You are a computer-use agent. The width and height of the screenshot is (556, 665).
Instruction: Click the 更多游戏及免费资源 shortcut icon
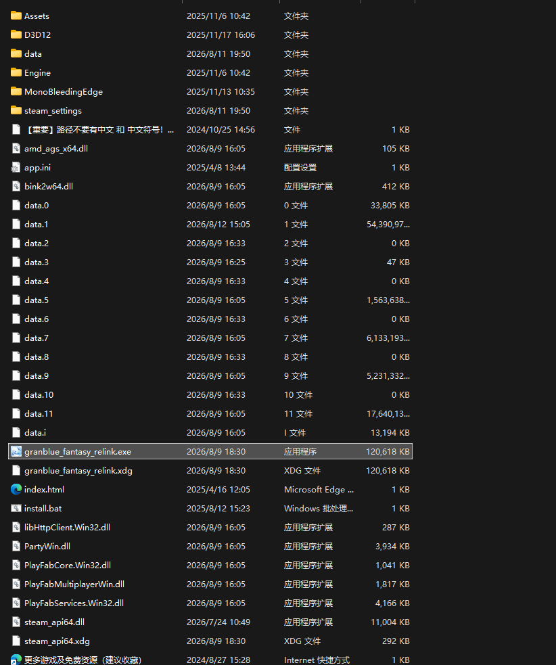tap(16, 660)
